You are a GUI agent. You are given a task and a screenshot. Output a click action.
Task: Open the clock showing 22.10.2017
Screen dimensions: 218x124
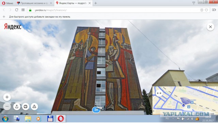208,119
